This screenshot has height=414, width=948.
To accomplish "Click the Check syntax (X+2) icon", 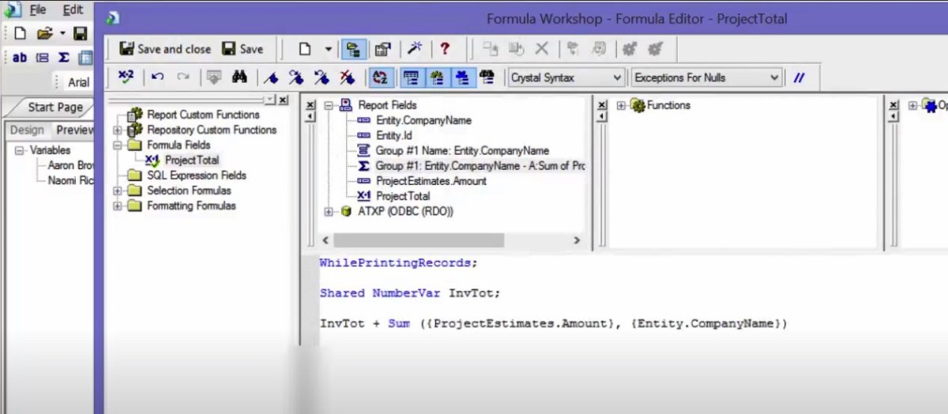I will point(126,77).
